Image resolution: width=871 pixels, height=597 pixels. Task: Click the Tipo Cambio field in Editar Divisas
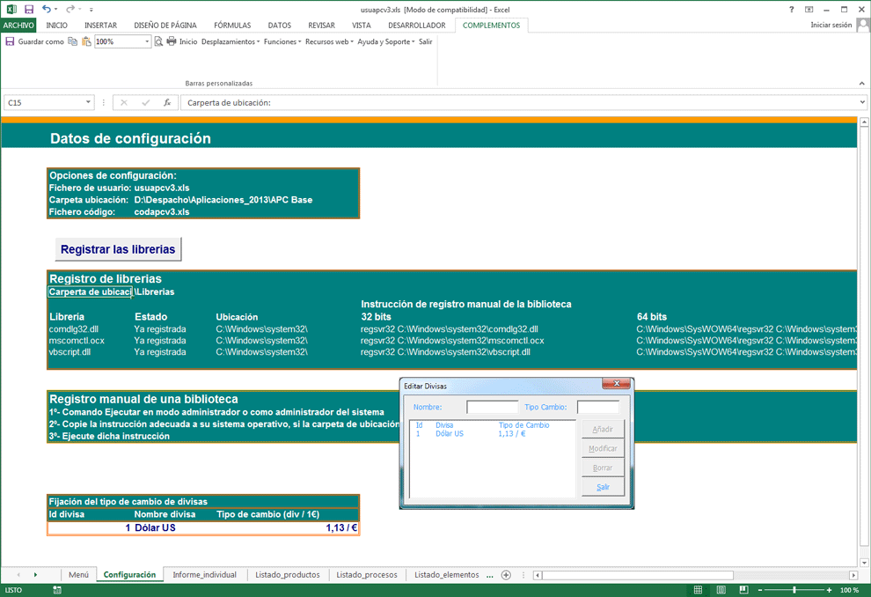[x=598, y=408]
